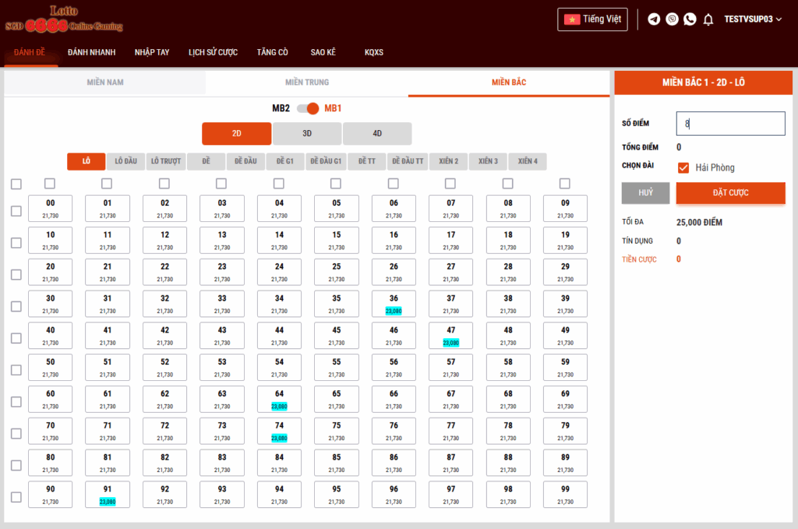Click the HUỶ cancel button

[x=646, y=192]
